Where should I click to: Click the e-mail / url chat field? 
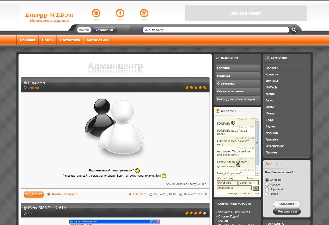(x=248, y=183)
